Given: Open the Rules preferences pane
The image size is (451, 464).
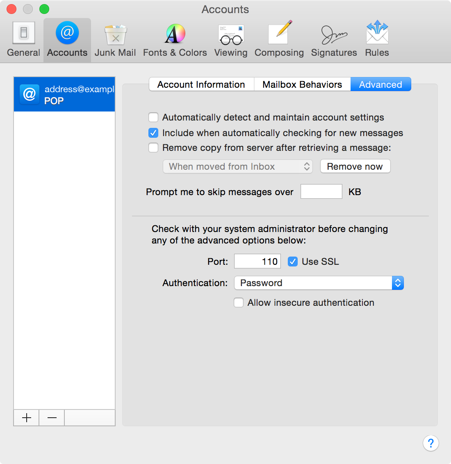Looking at the screenshot, I should [376, 39].
